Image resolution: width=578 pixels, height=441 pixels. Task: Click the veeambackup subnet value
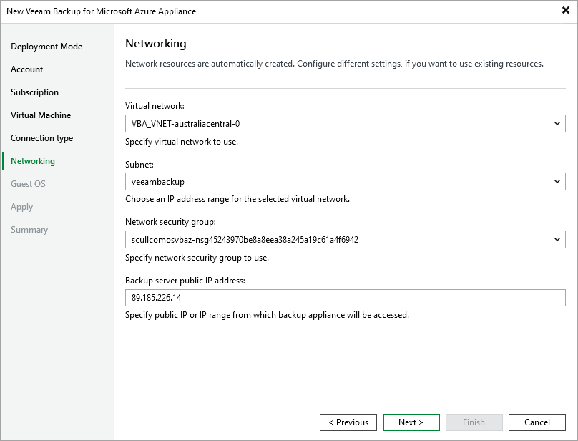158,182
